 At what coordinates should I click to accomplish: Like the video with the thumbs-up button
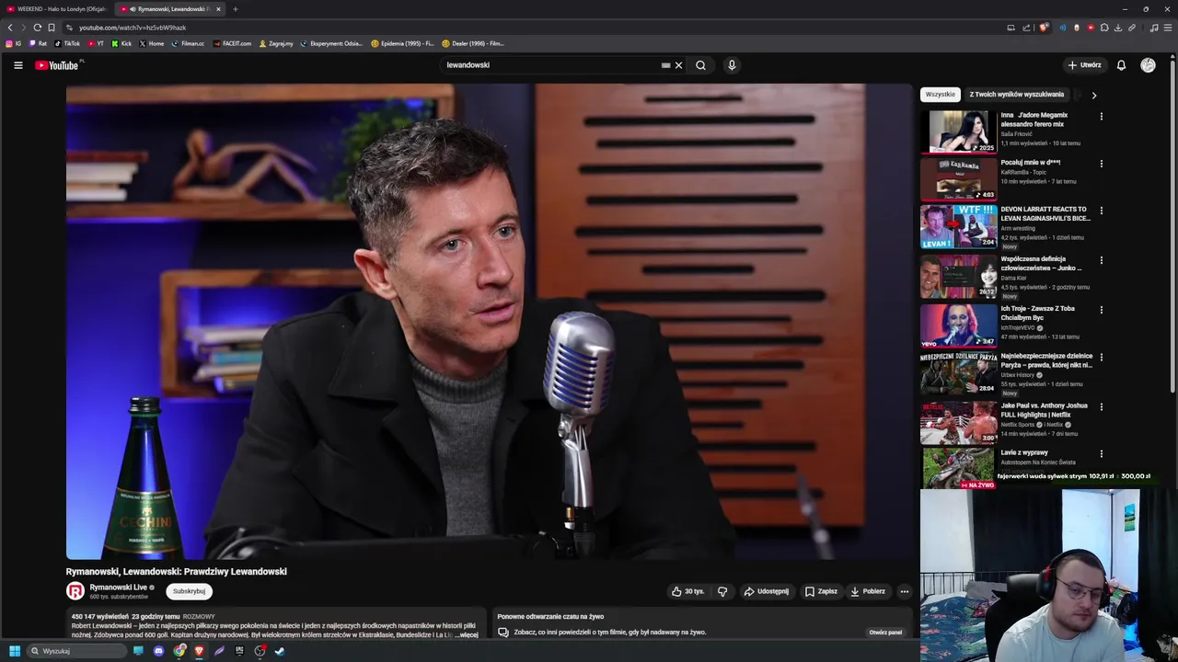point(687,591)
